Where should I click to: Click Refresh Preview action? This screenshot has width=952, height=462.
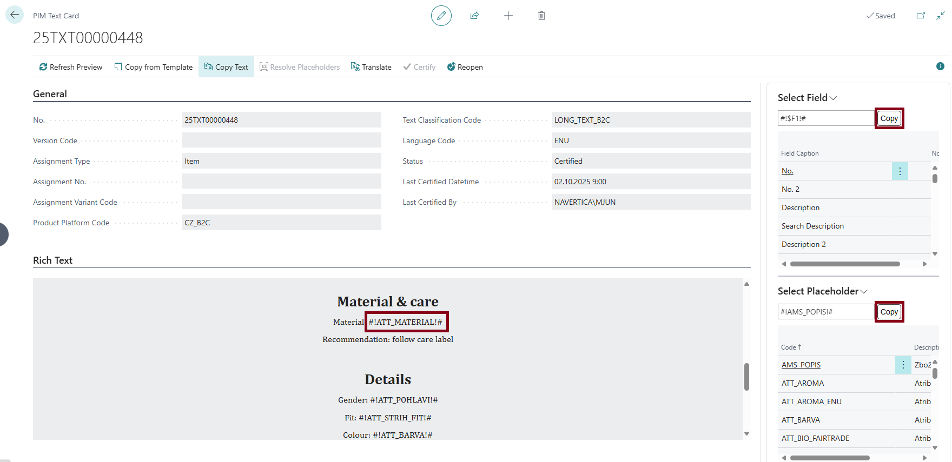(x=70, y=67)
